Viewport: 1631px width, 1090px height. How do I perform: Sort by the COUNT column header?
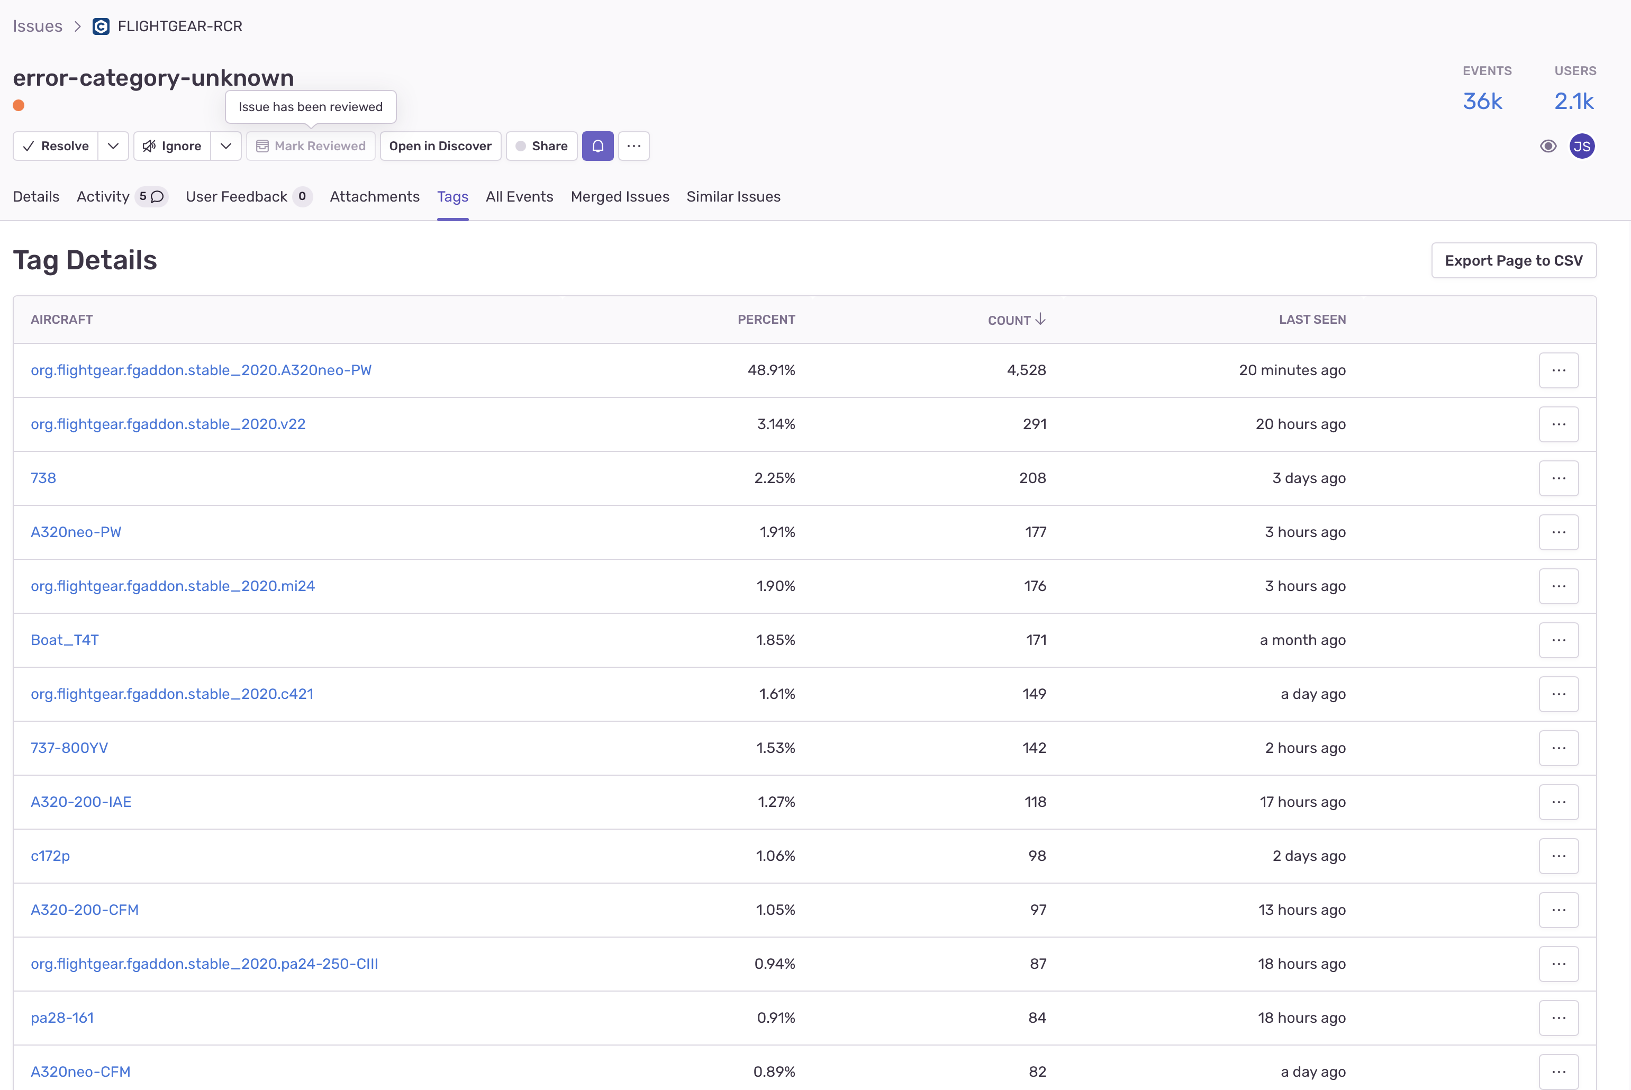[1017, 320]
